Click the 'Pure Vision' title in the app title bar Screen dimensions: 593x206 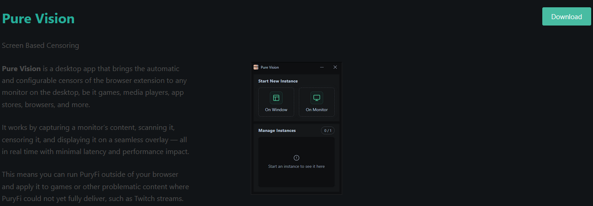tap(270, 67)
